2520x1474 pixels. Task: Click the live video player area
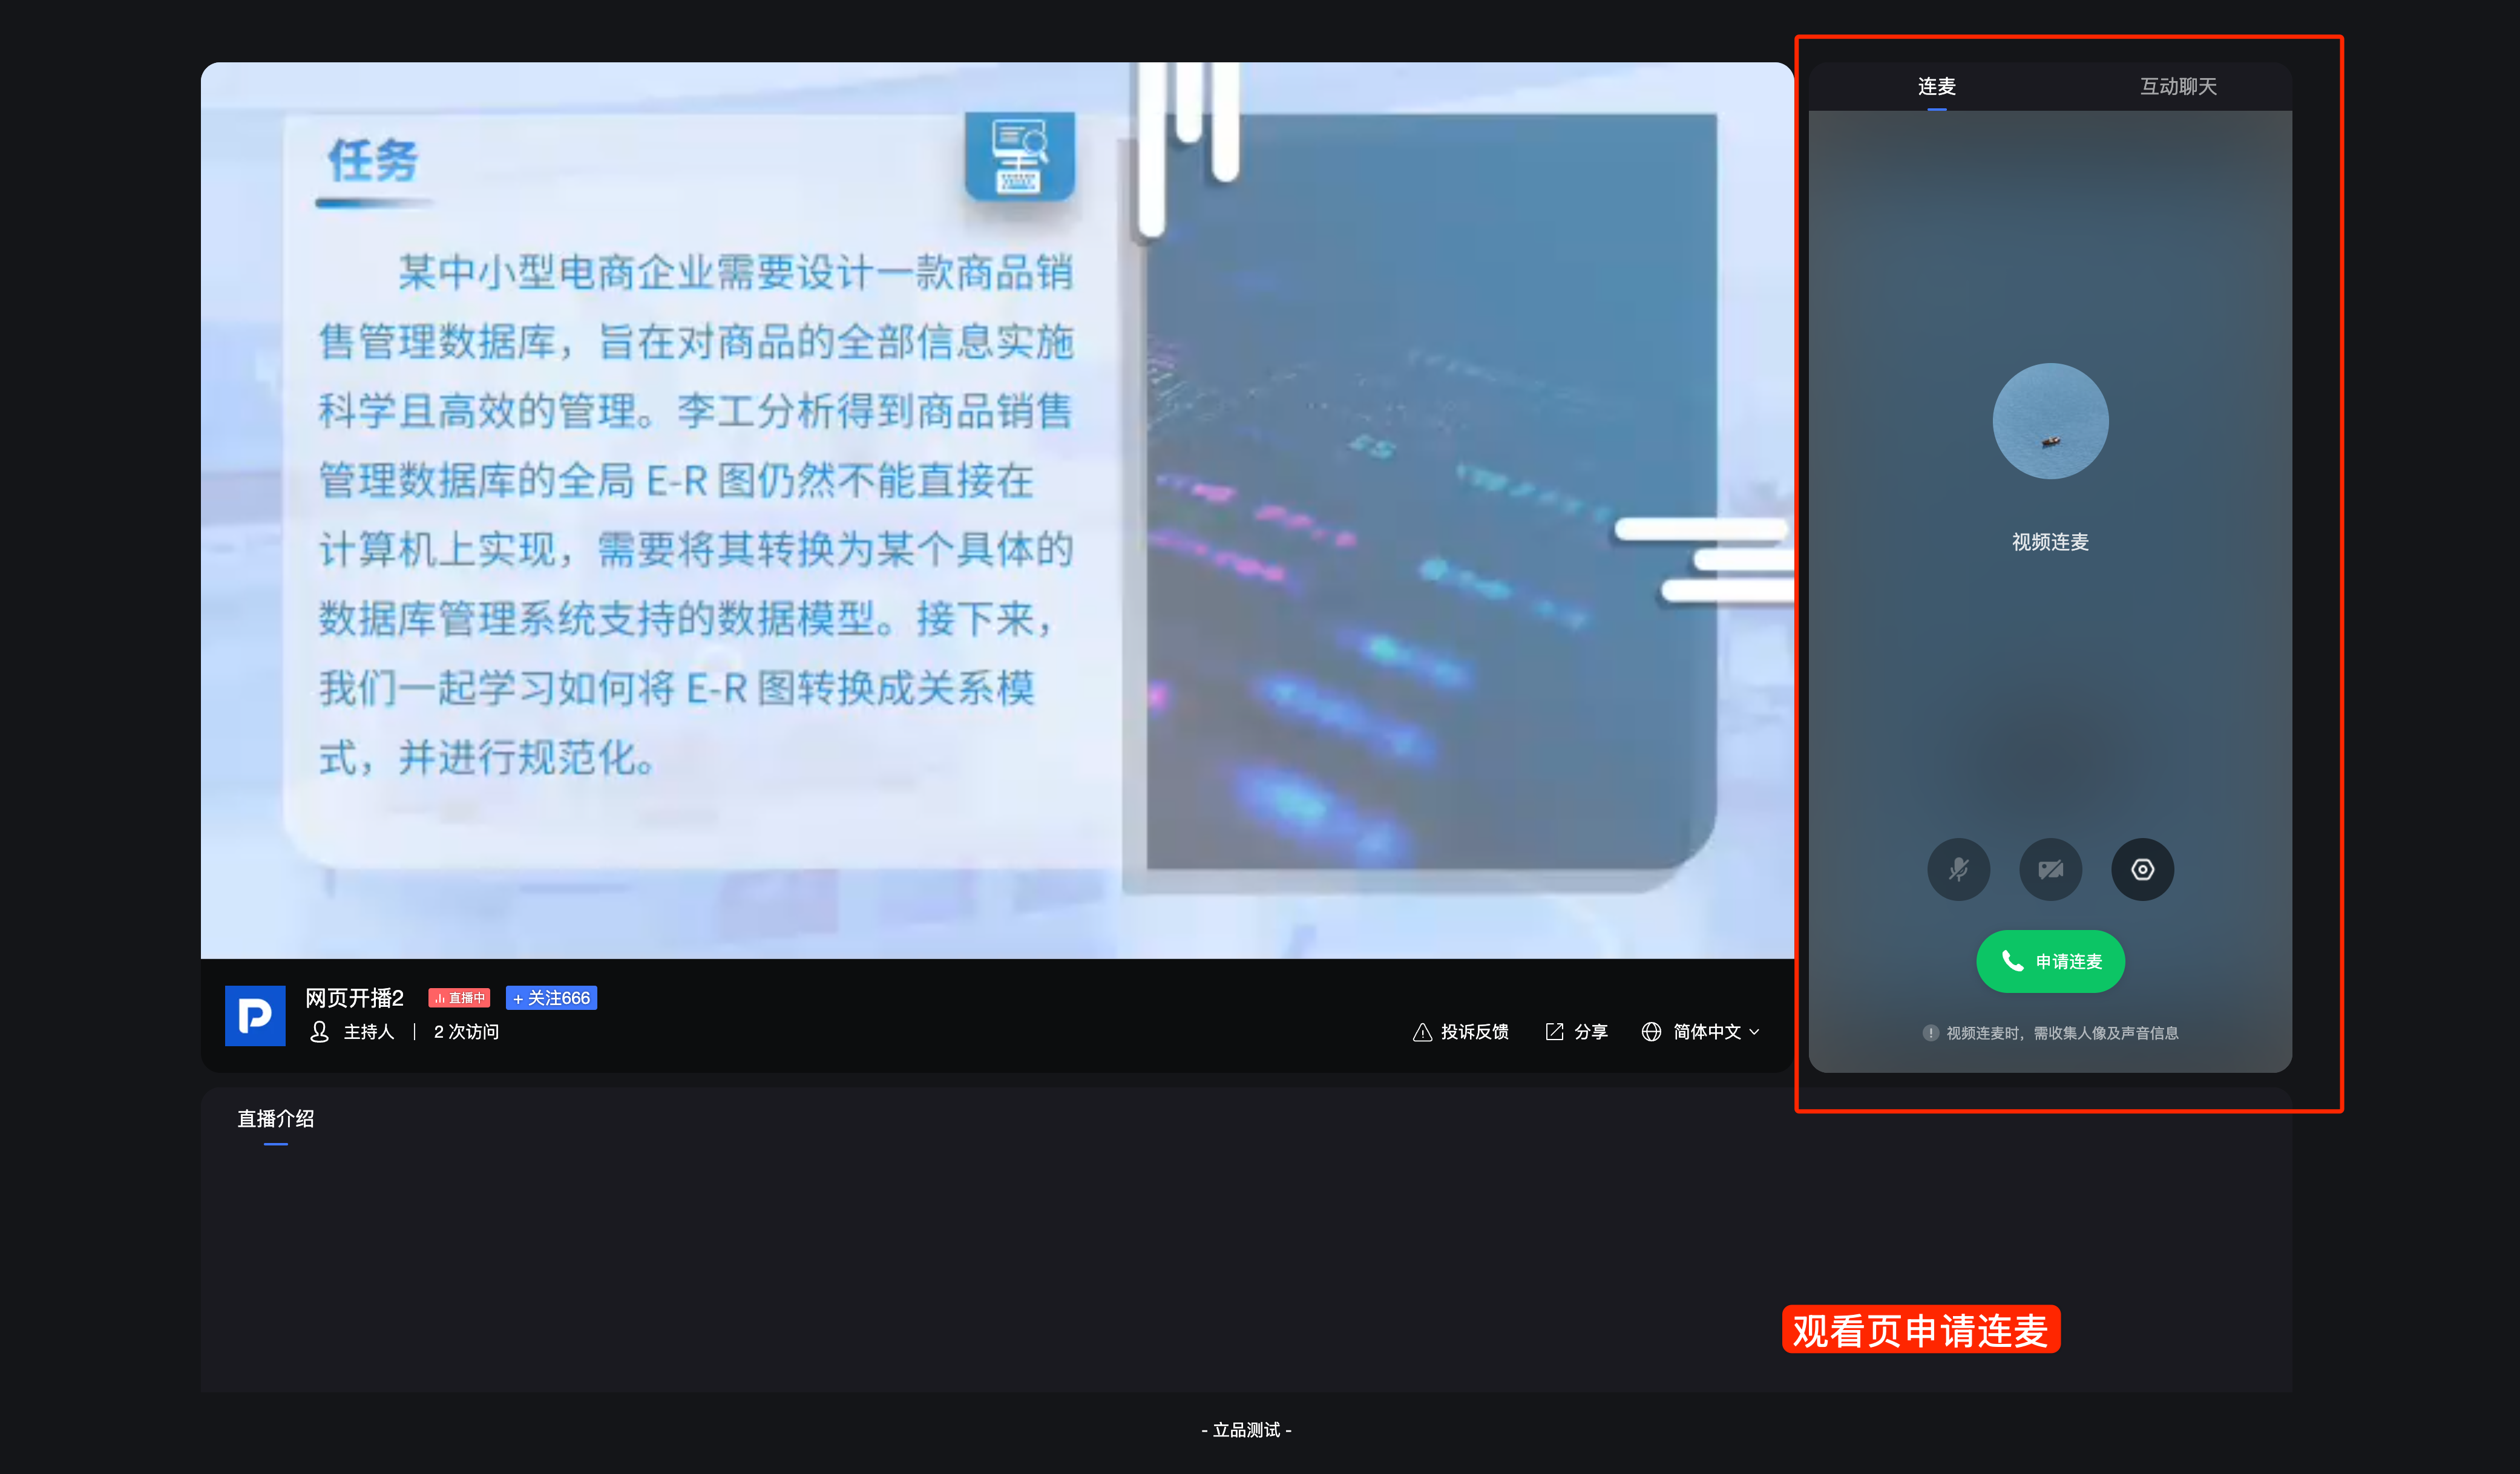click(x=997, y=510)
